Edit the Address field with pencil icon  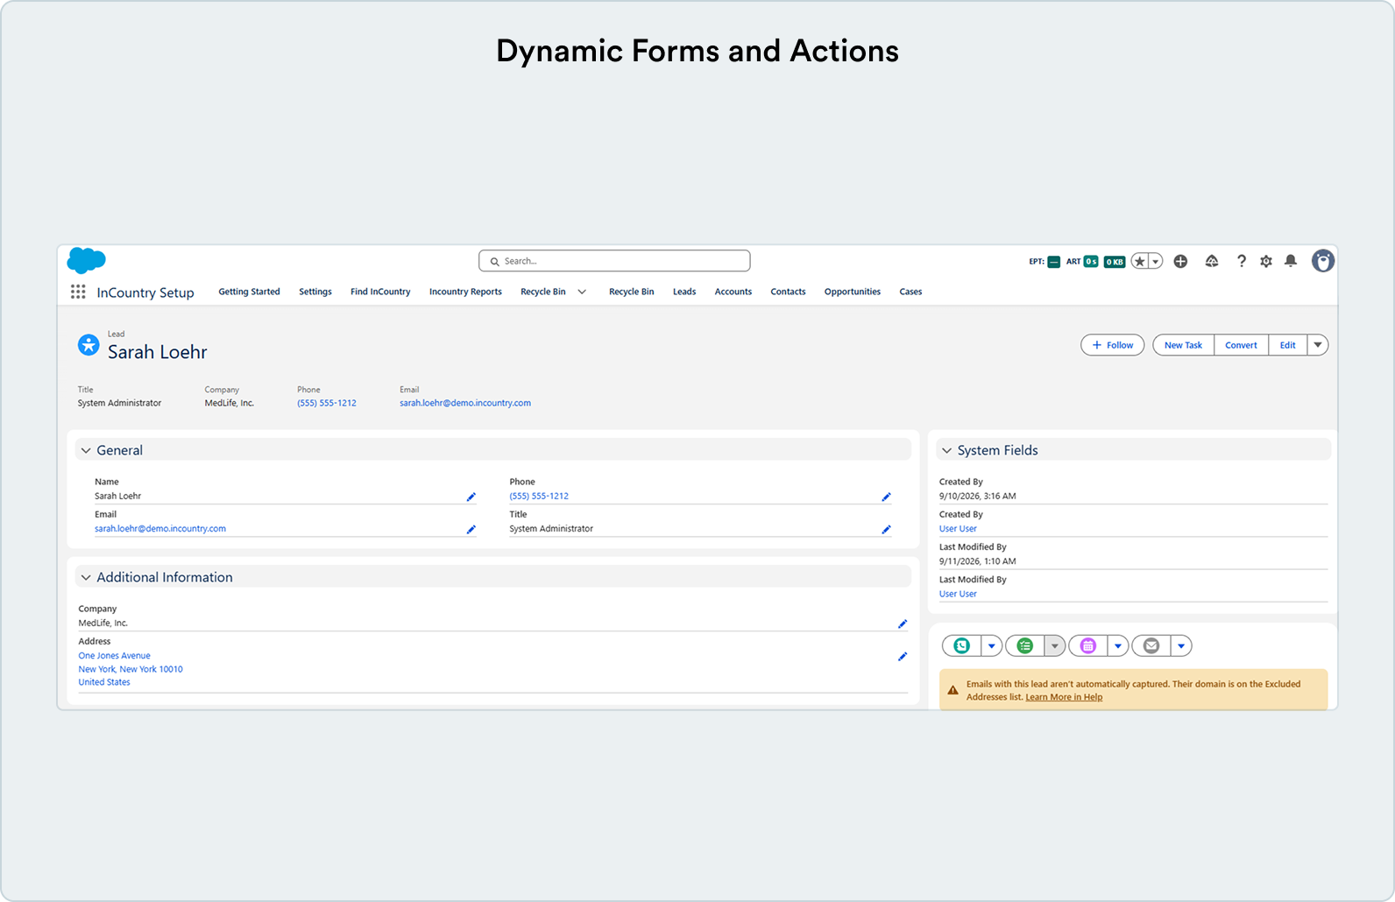[x=903, y=656]
